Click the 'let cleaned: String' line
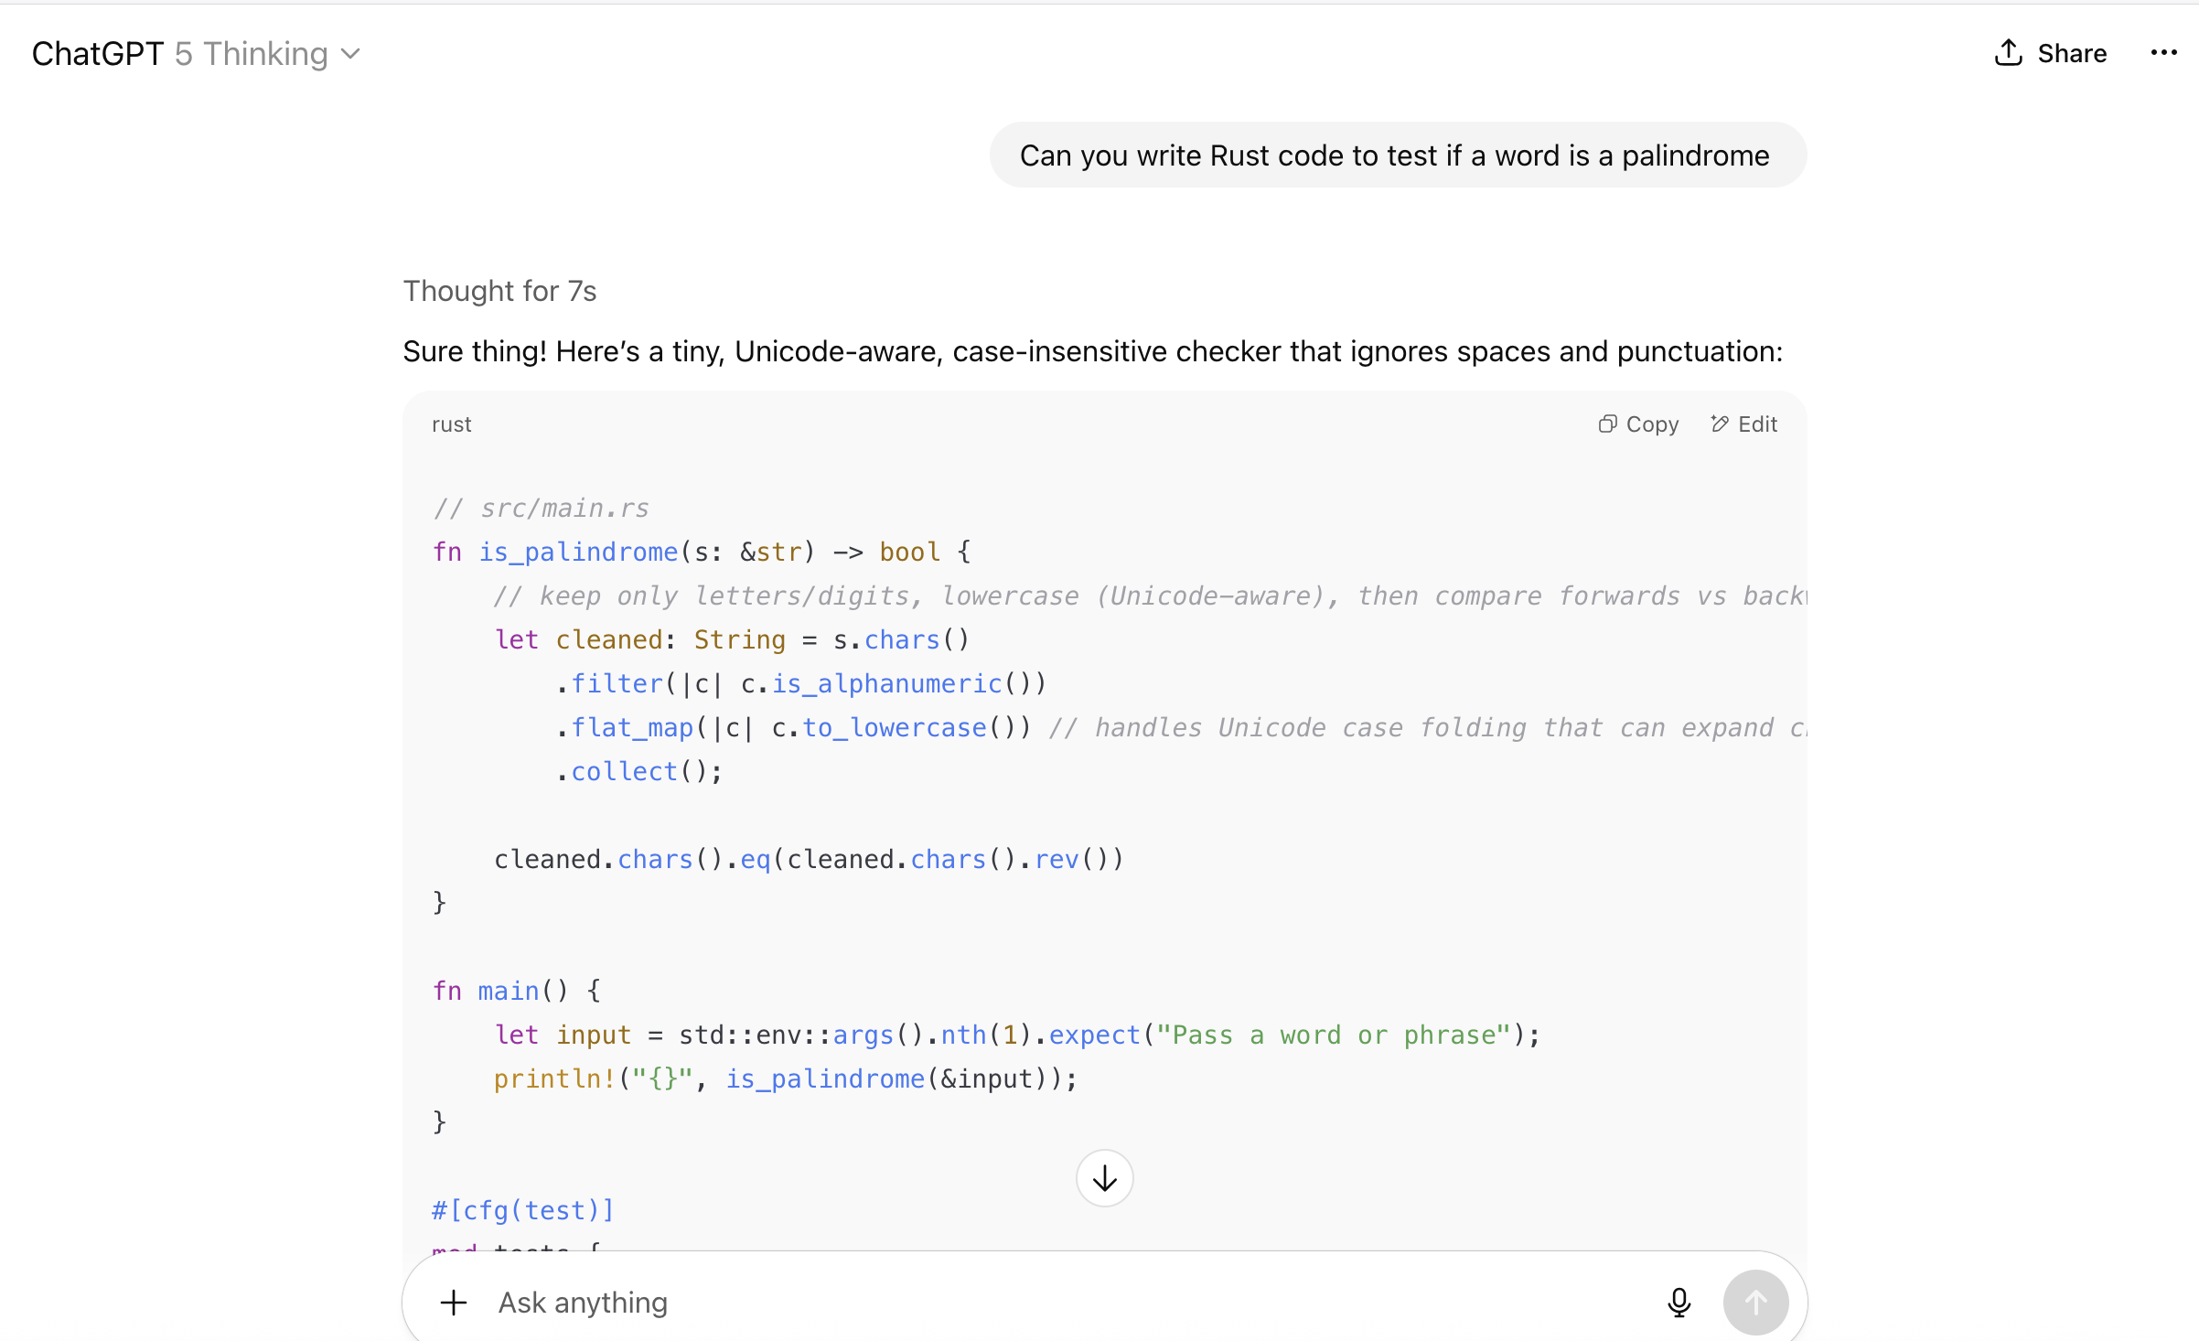The image size is (2199, 1341). [x=732, y=639]
